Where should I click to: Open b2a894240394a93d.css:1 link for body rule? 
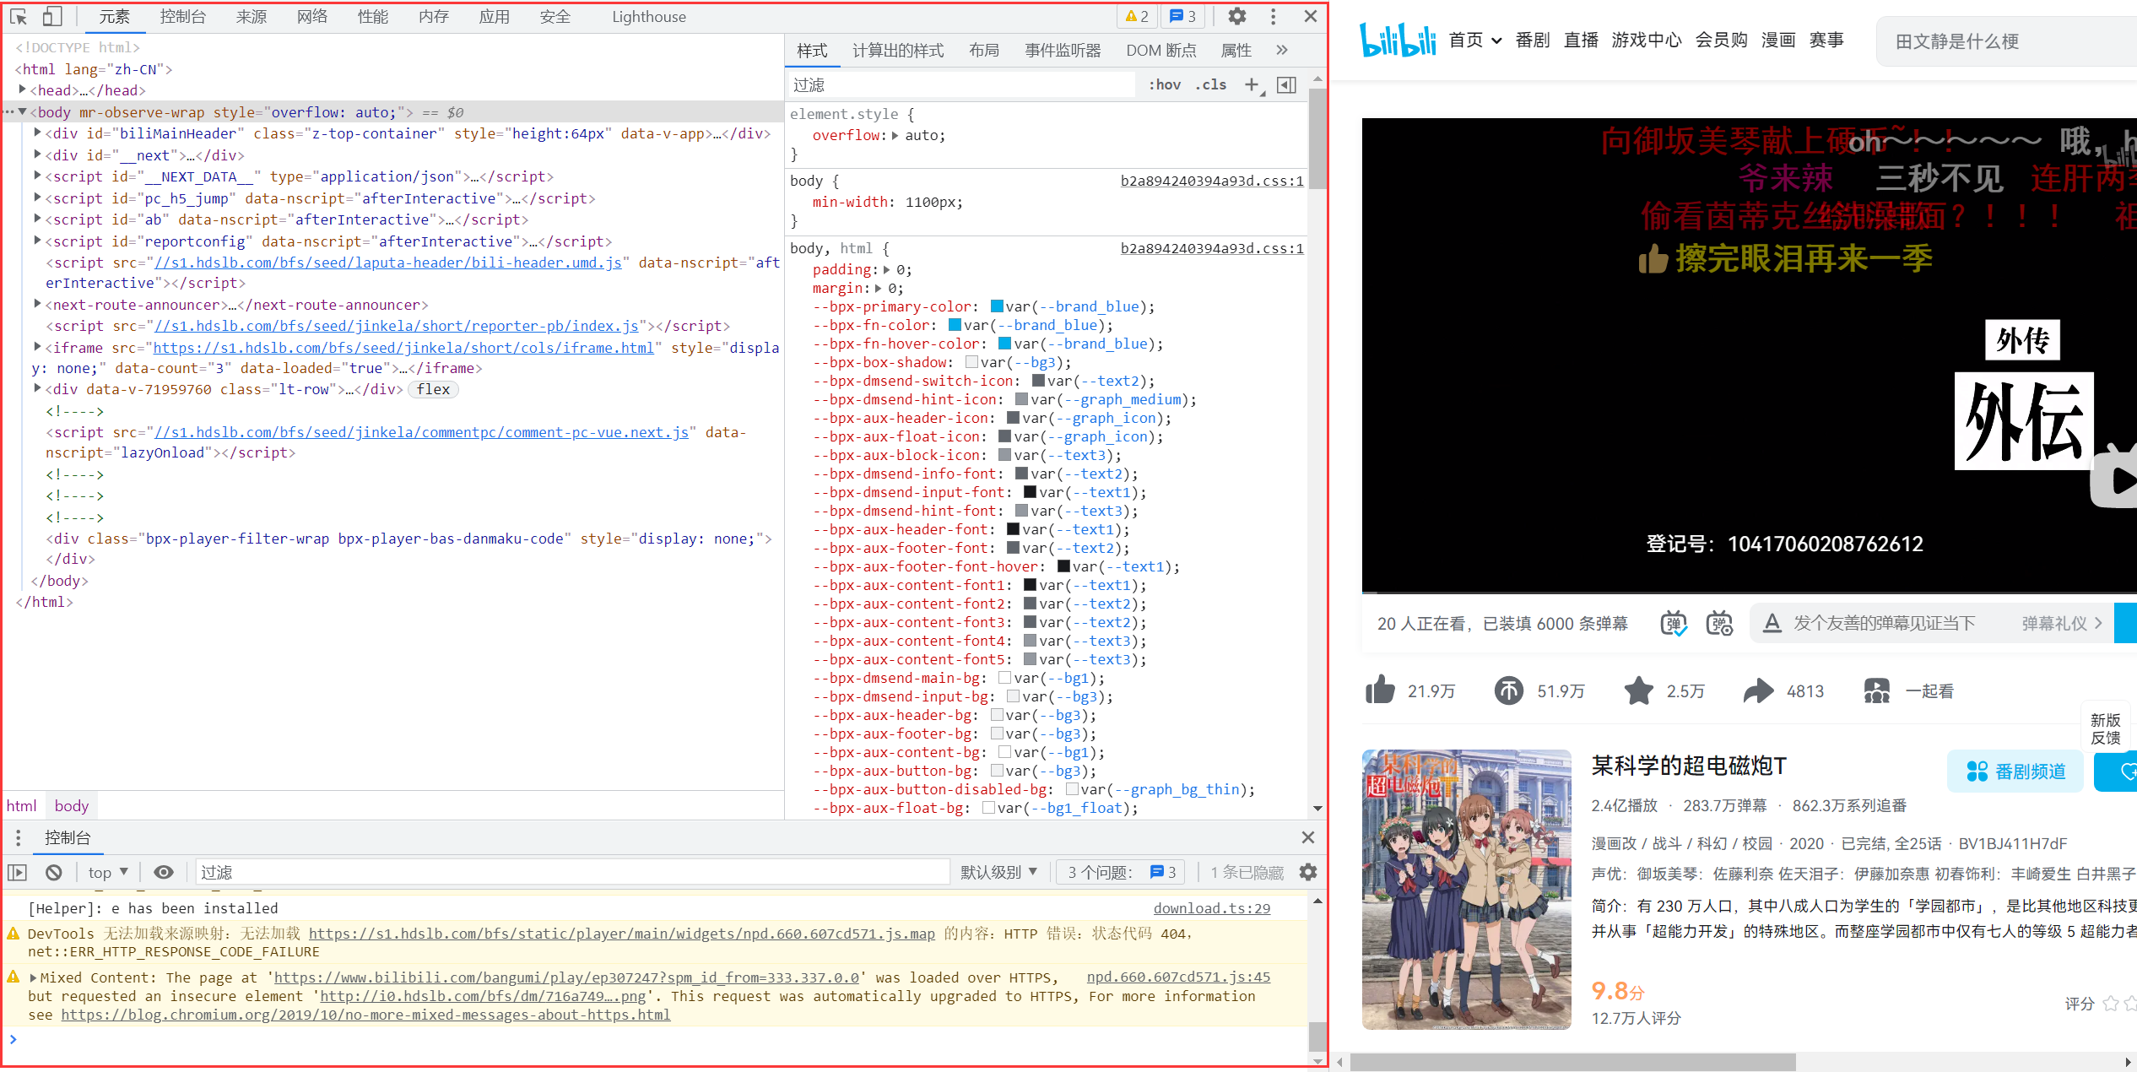[1212, 181]
